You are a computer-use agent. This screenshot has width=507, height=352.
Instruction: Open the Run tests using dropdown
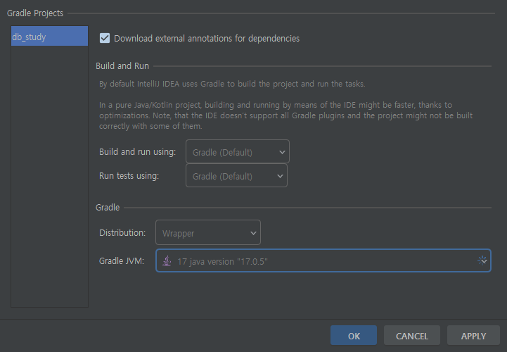pos(236,175)
